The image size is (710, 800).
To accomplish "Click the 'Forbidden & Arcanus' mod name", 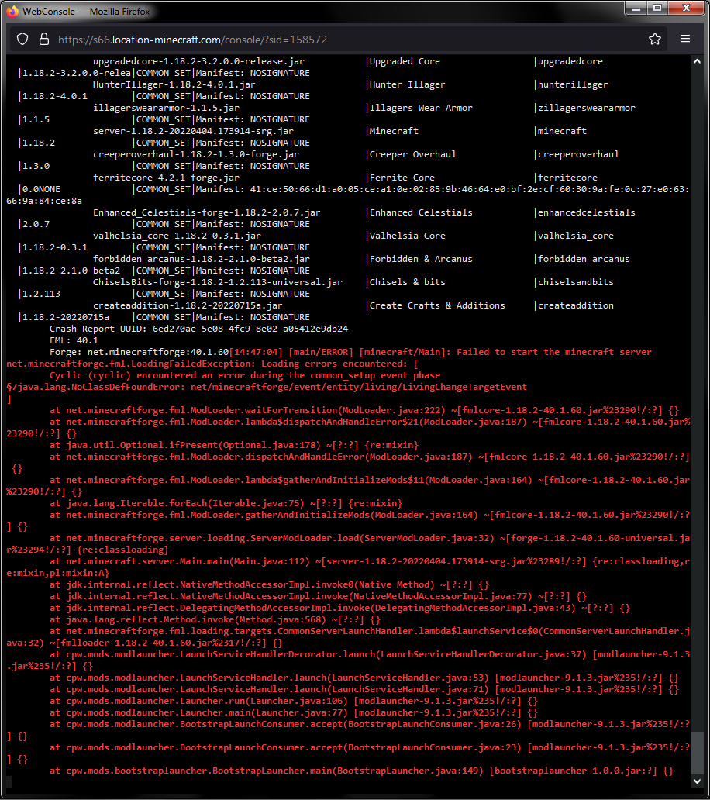I will pyautogui.click(x=421, y=259).
